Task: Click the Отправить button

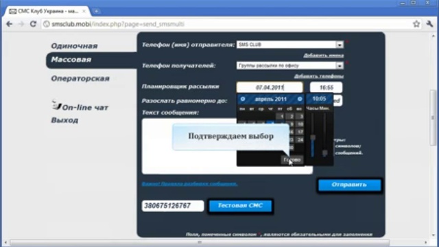Action: [x=349, y=185]
